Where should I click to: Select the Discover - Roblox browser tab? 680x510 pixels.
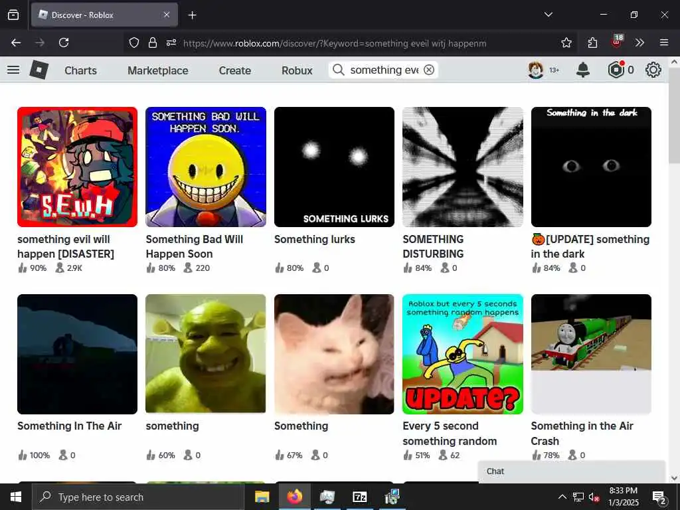coord(104,15)
